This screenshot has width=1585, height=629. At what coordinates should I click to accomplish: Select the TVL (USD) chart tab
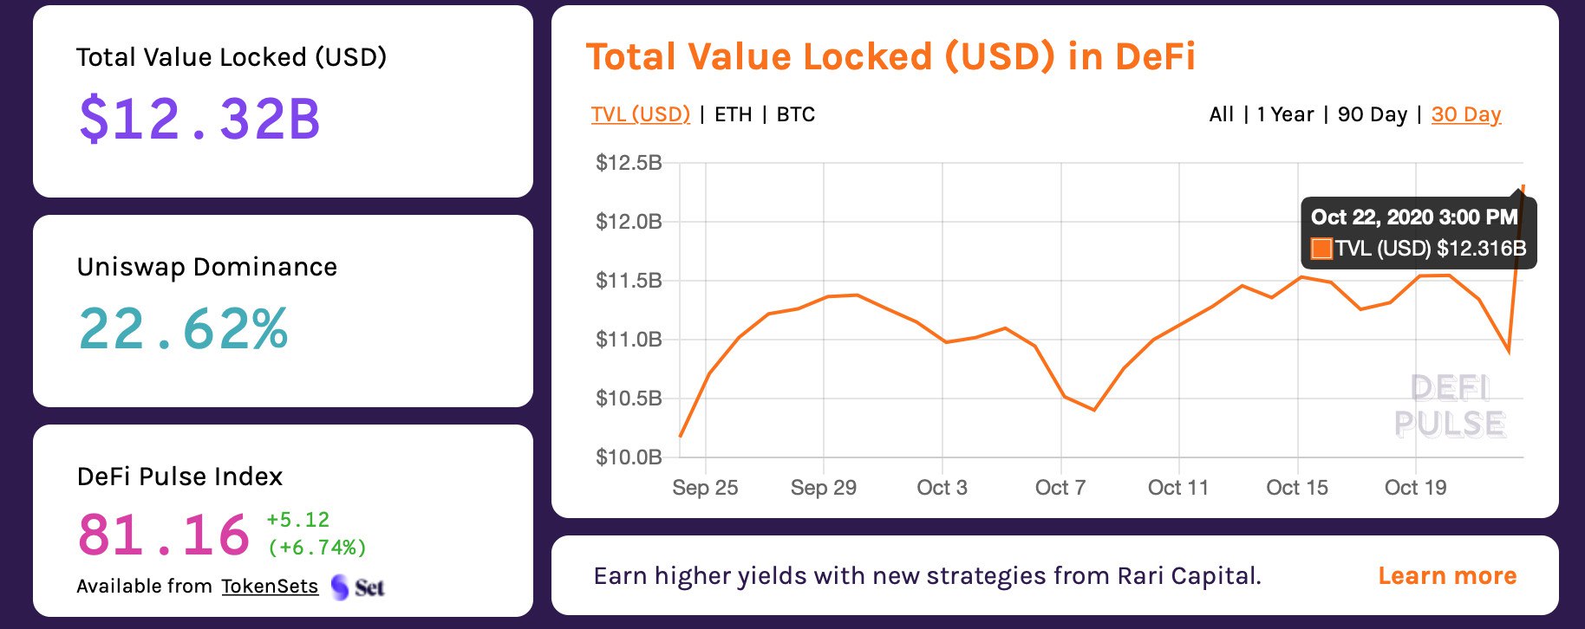(x=640, y=114)
